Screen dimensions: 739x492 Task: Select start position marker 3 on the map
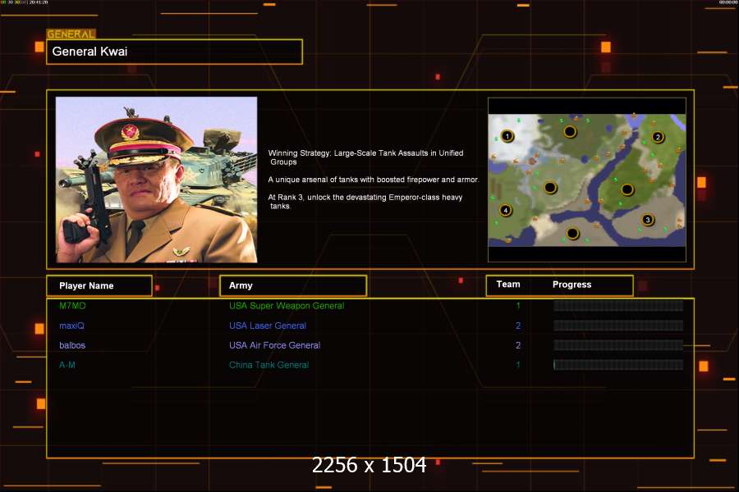[648, 220]
